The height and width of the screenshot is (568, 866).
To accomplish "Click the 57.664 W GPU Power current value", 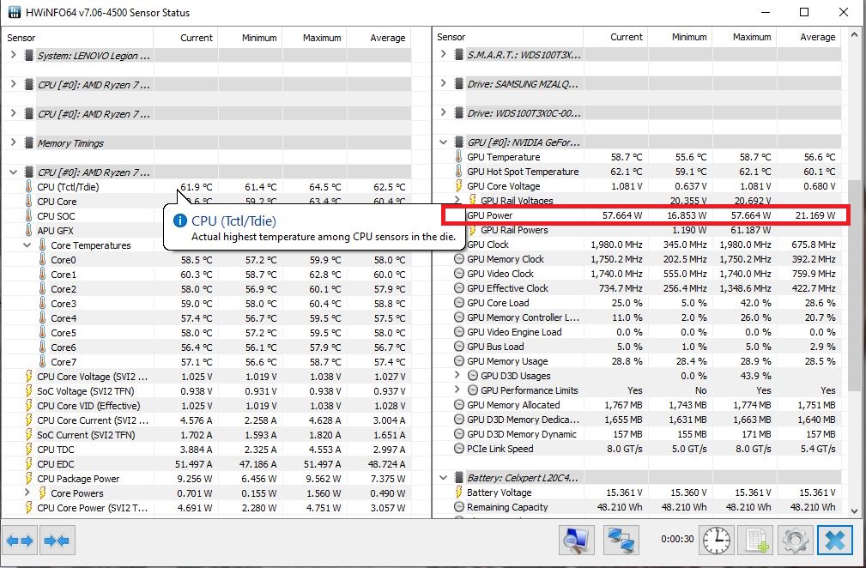I will click(622, 215).
